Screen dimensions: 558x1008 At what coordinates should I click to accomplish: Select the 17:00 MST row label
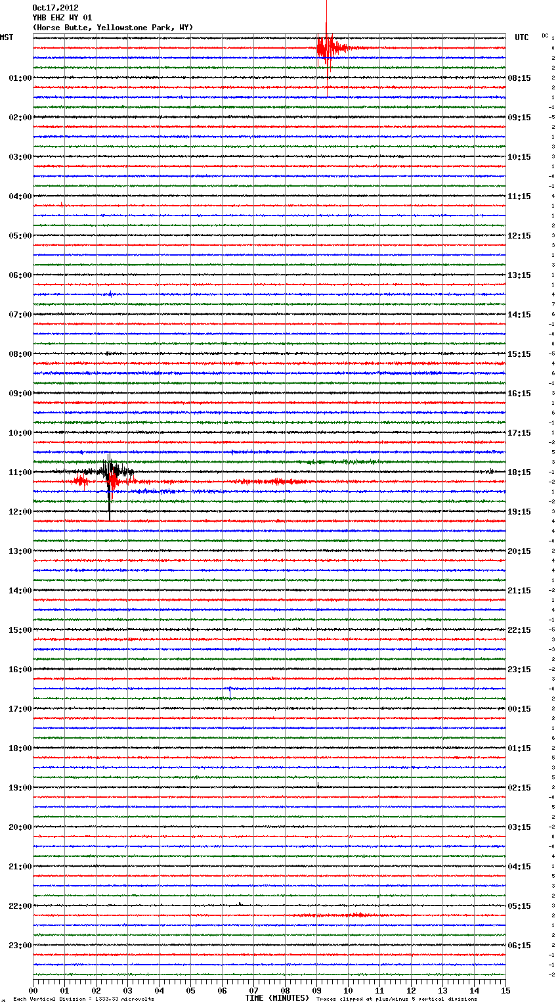20,709
